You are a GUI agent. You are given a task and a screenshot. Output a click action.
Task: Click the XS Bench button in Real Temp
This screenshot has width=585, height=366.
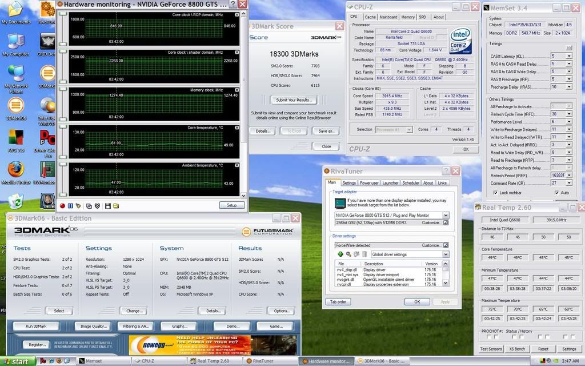pyautogui.click(x=517, y=349)
